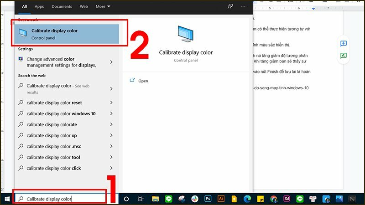
Task: Open Windows Start menu button
Action: coord(7,199)
